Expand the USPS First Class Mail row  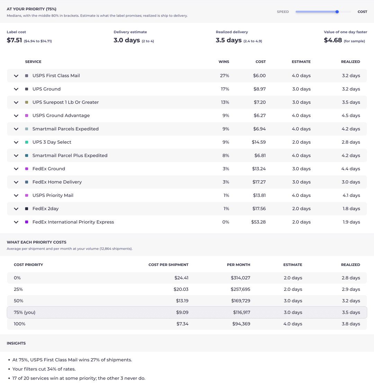point(16,76)
